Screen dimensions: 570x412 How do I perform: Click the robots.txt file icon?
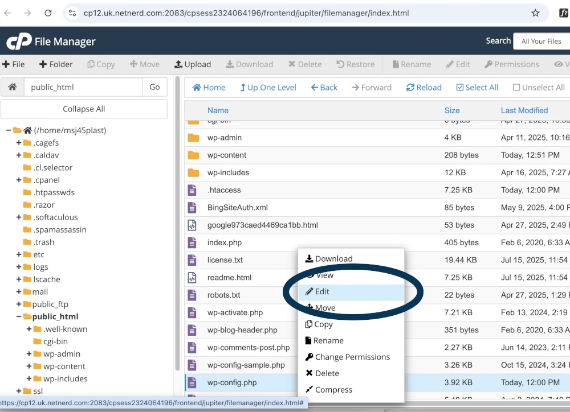click(x=192, y=295)
